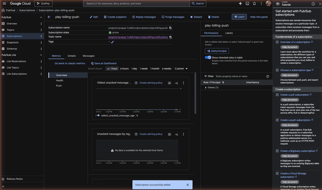This screenshot has height=190, width=322.
Task: Copy the topic name
Action: coord(170,37)
